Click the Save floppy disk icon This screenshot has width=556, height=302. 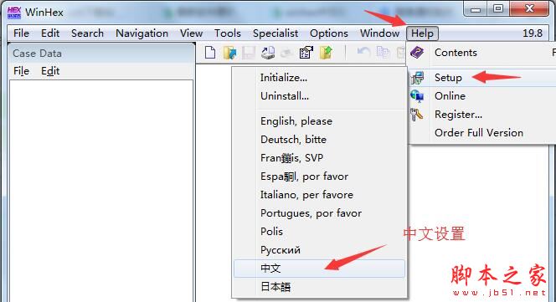point(249,53)
